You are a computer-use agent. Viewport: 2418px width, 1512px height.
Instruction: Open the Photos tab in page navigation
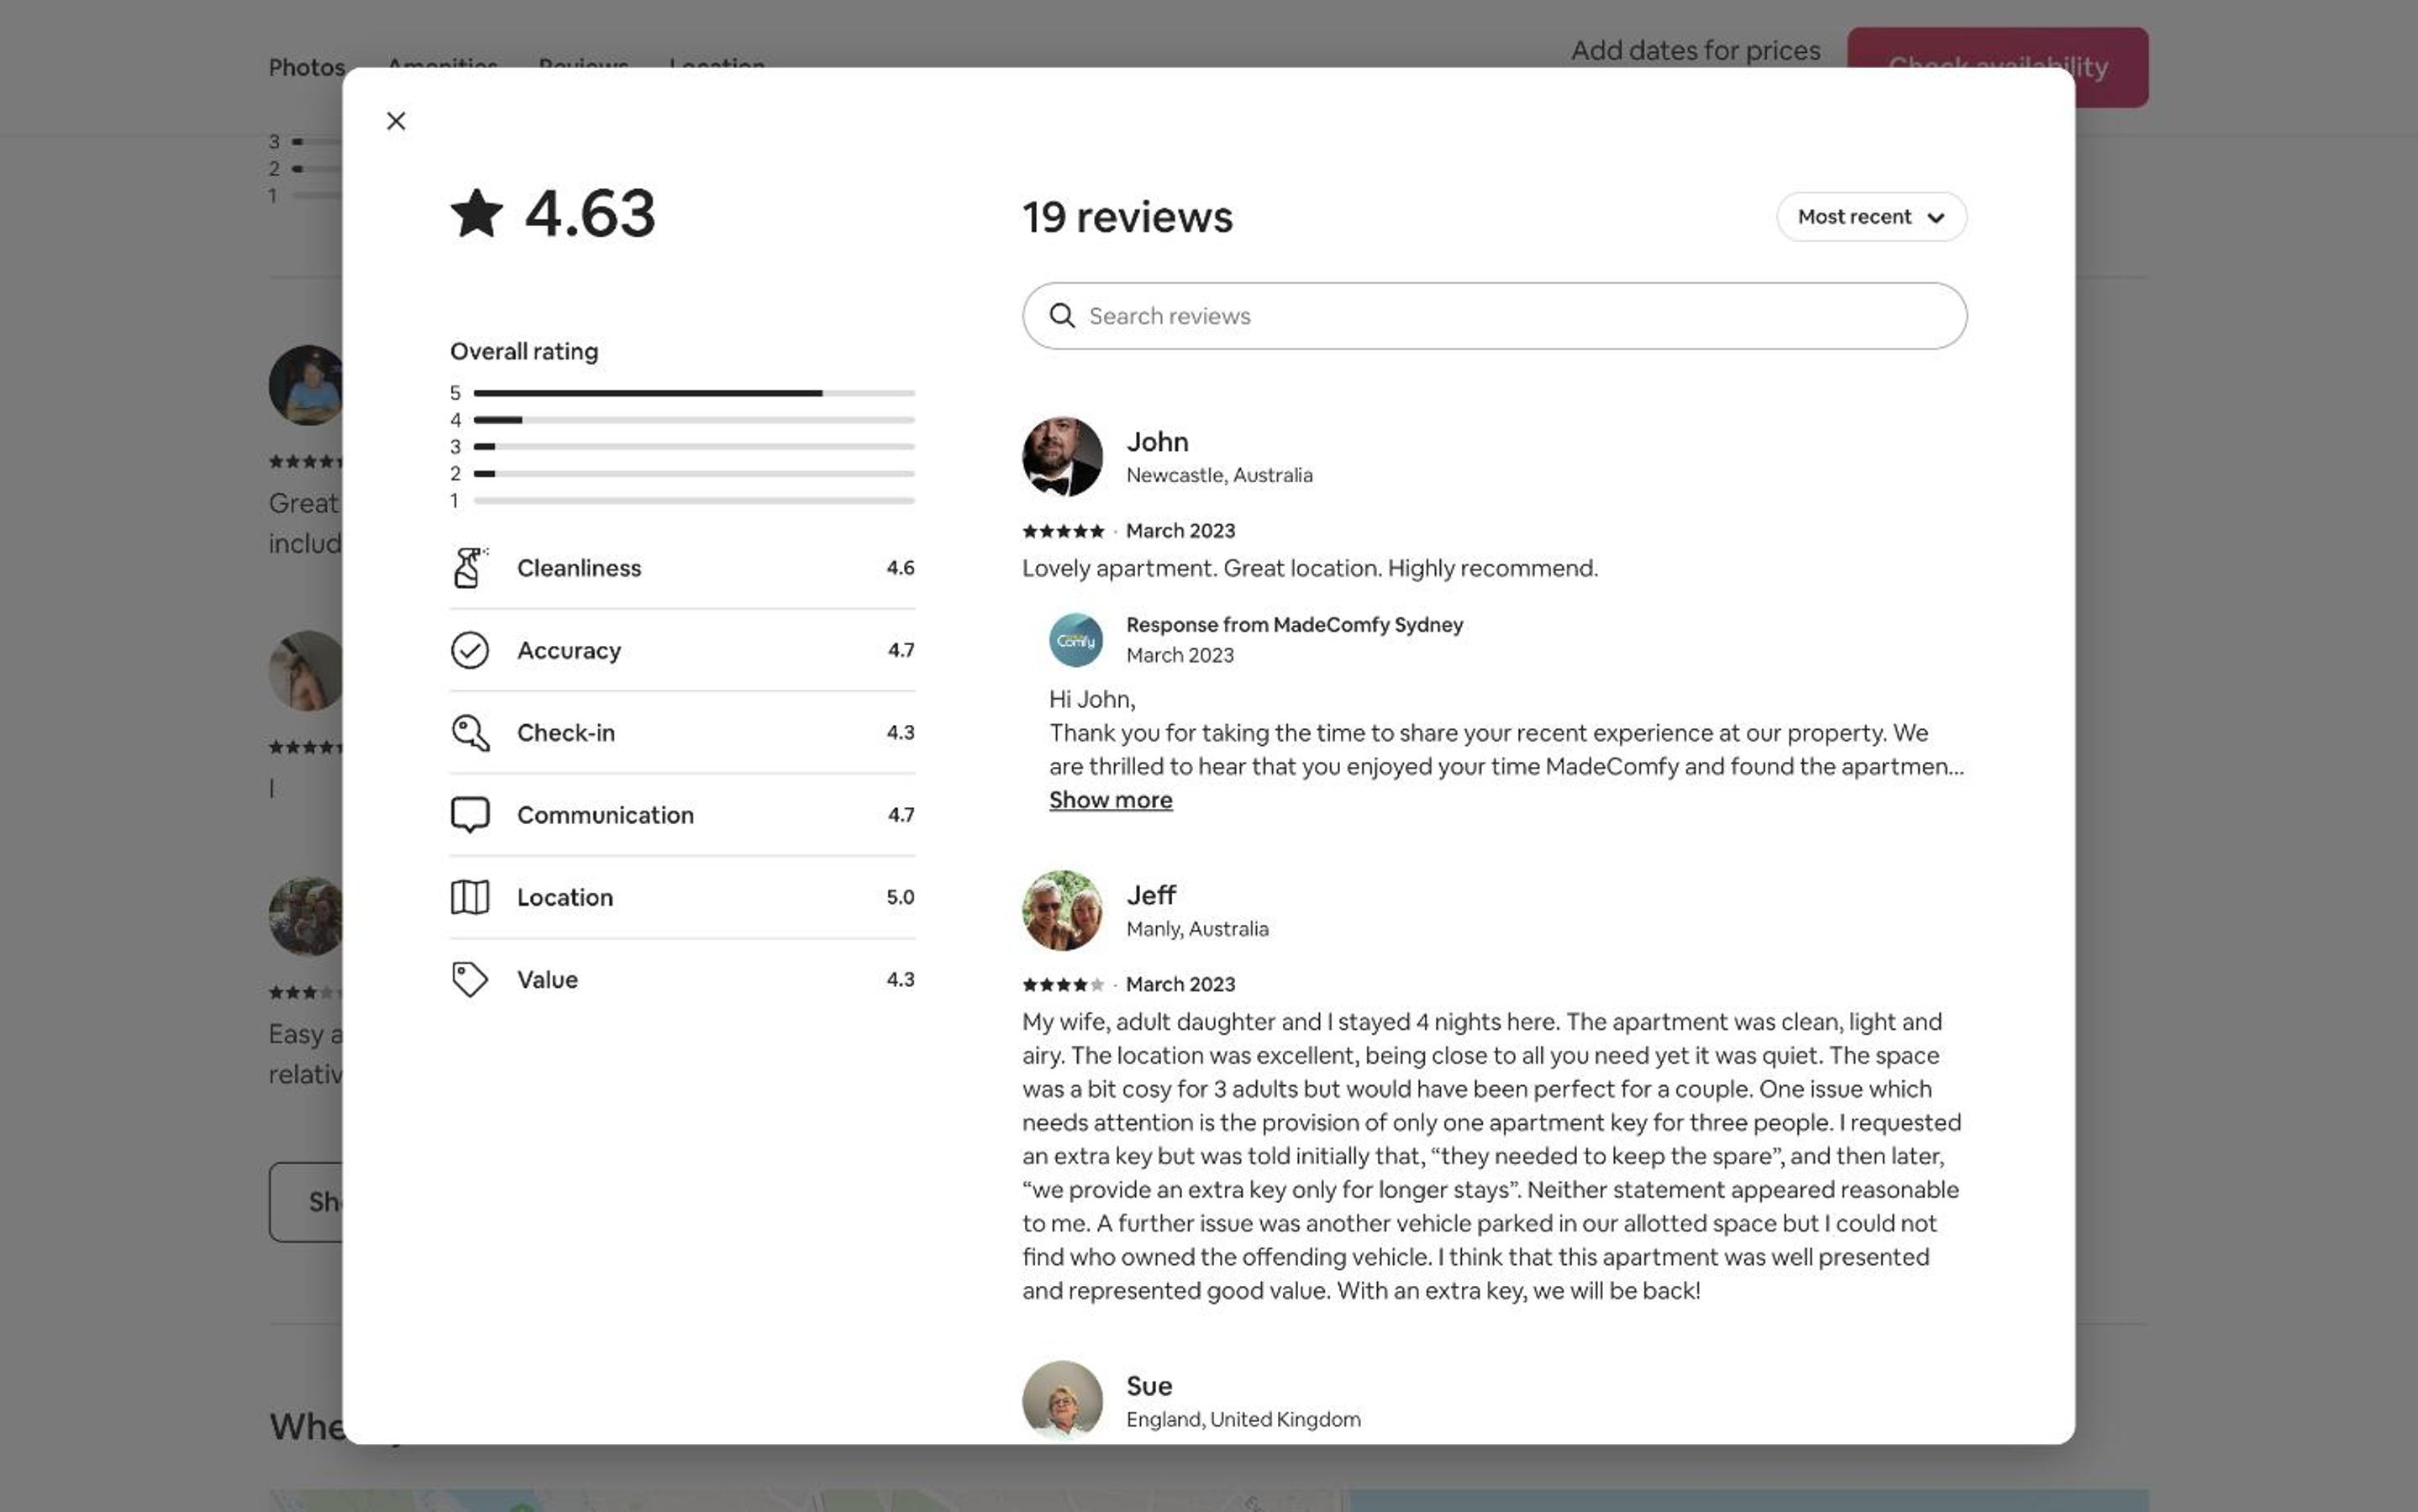307,67
